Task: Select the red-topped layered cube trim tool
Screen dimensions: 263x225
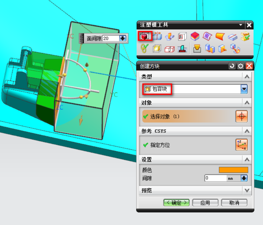Action: point(195,36)
